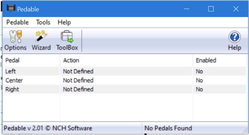Image resolution: width=249 pixels, height=135 pixels.
Task: Maximize the Pedable window
Action: [211, 9]
